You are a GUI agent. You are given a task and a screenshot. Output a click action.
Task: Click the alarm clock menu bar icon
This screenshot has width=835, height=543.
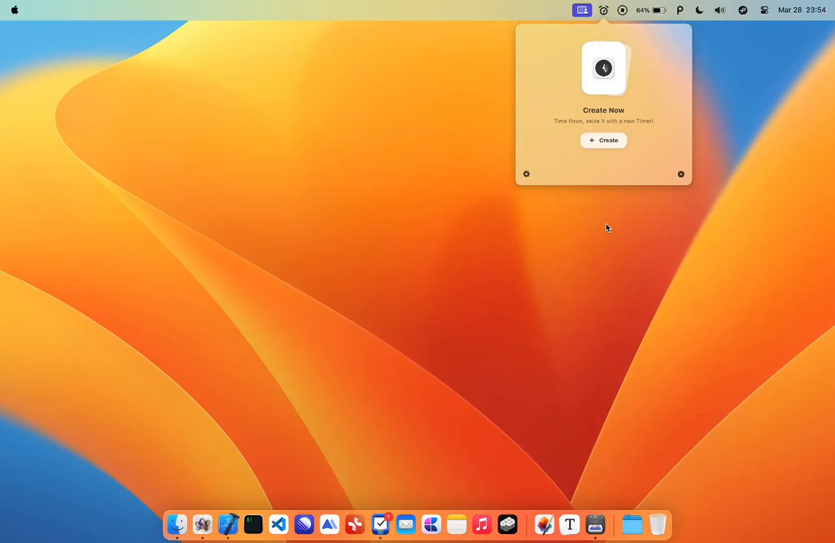tap(603, 10)
